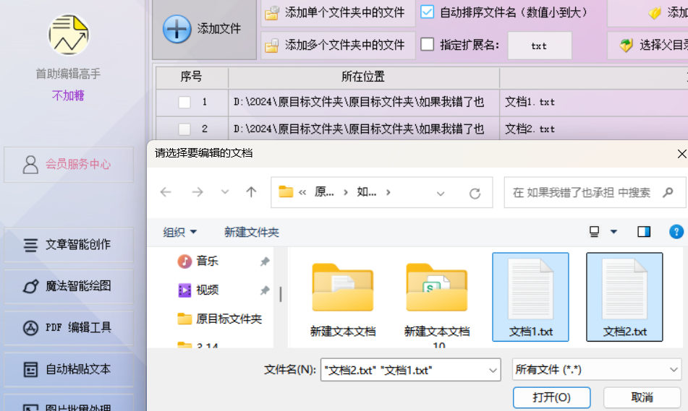Click the 序号 column header

pyautogui.click(x=192, y=77)
